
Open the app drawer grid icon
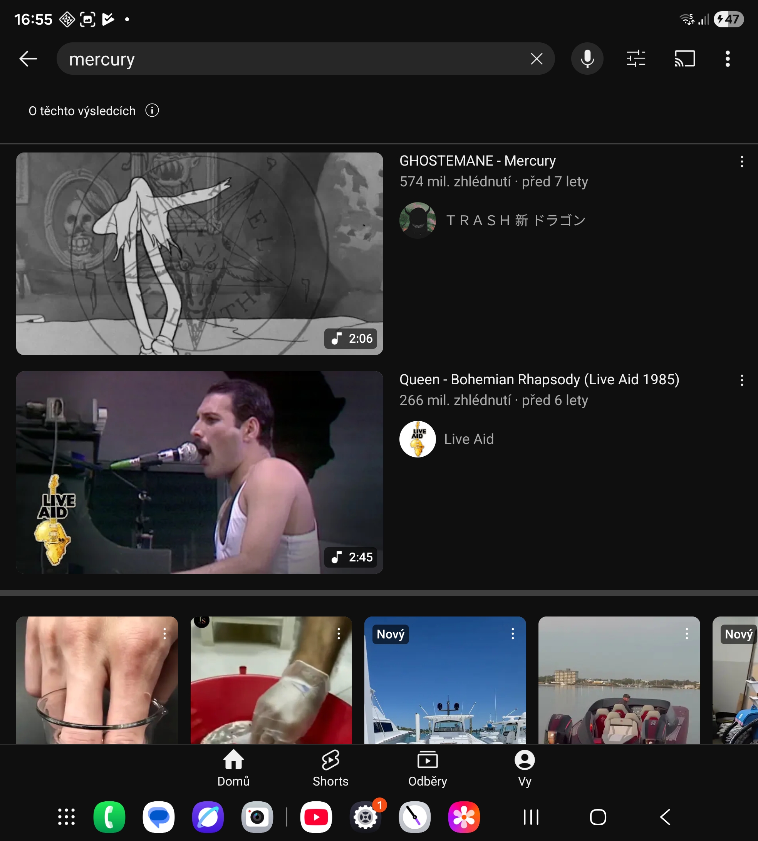point(66,817)
